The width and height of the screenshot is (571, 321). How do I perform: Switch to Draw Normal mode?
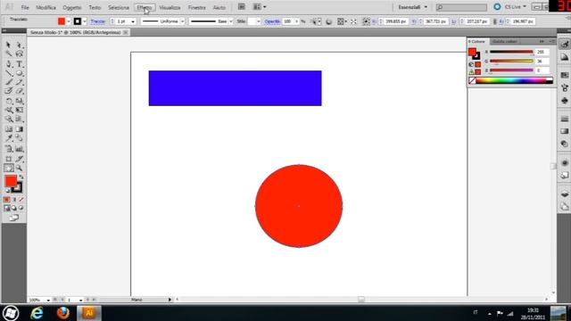point(7,208)
